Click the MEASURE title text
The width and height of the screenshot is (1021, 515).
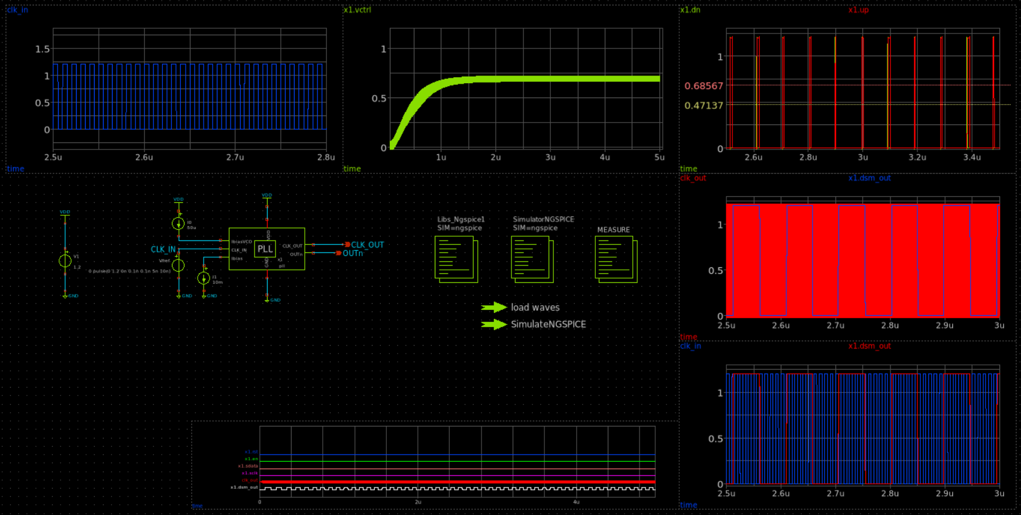pyautogui.click(x=613, y=230)
